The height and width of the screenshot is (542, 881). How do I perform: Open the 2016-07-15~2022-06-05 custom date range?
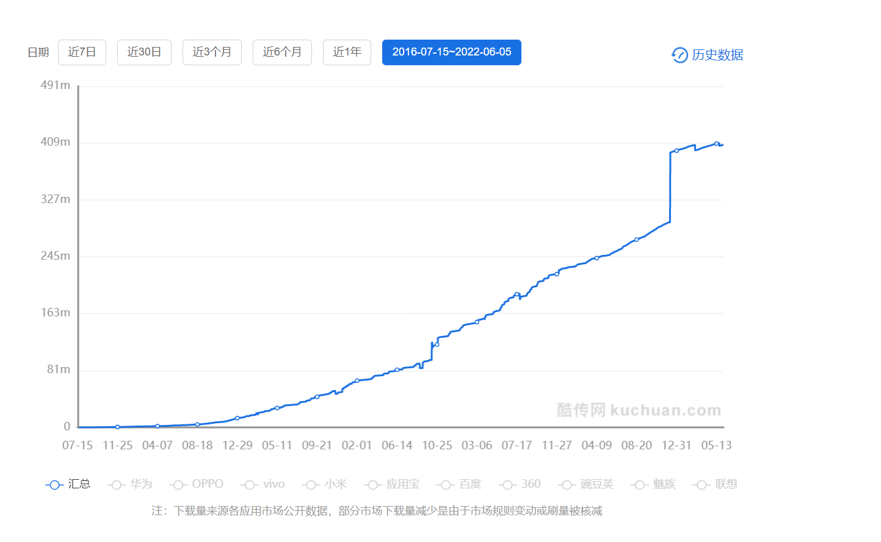(451, 52)
